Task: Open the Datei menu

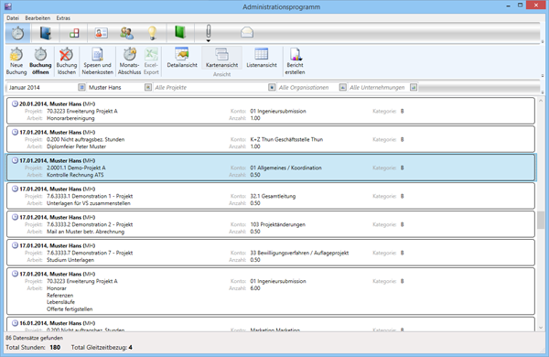Action: [x=13, y=18]
